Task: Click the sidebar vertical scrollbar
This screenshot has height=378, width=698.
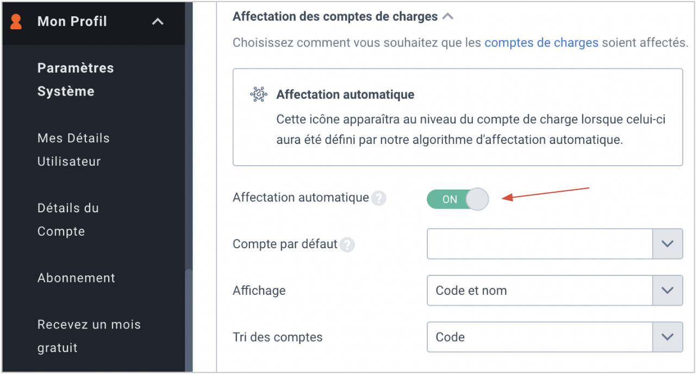Action: point(189,320)
